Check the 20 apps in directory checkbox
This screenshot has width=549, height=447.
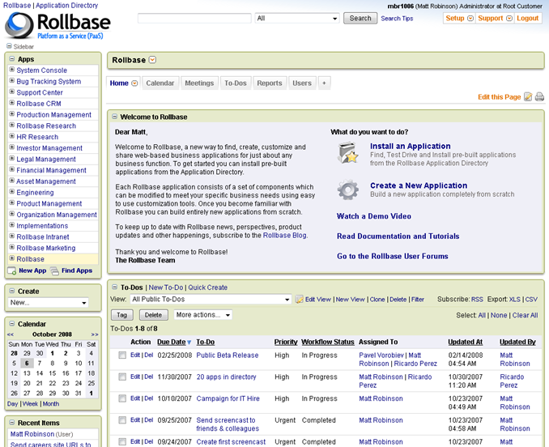(122, 377)
